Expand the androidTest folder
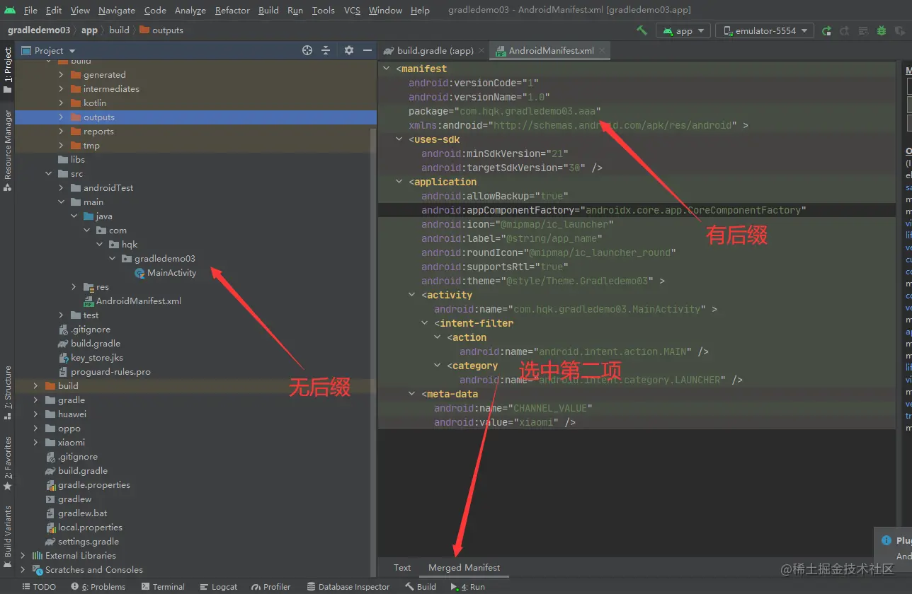The width and height of the screenshot is (912, 594). pyautogui.click(x=62, y=188)
